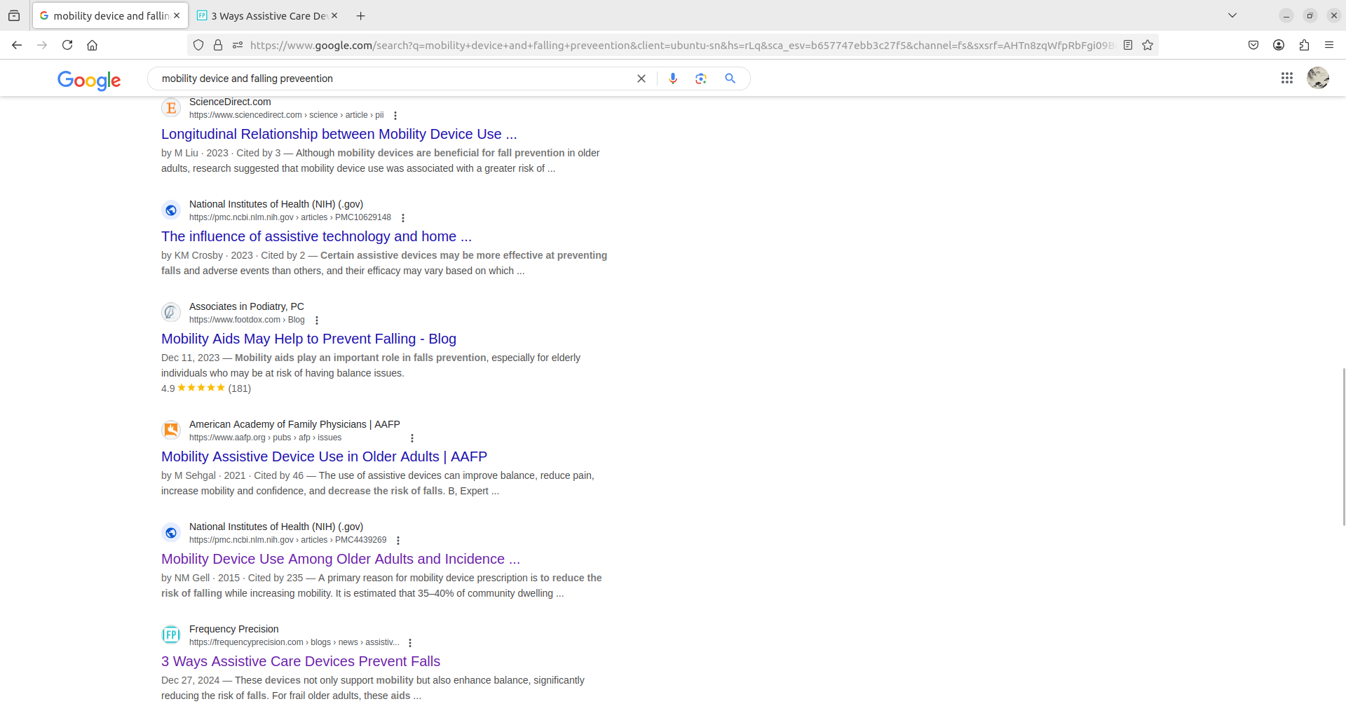Click the https://www.footdox.com › Blog breadcrumb

click(x=247, y=320)
